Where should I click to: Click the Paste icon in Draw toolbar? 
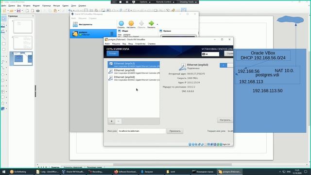tap(55, 11)
